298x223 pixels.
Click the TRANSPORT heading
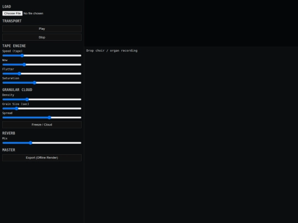pos(12,21)
